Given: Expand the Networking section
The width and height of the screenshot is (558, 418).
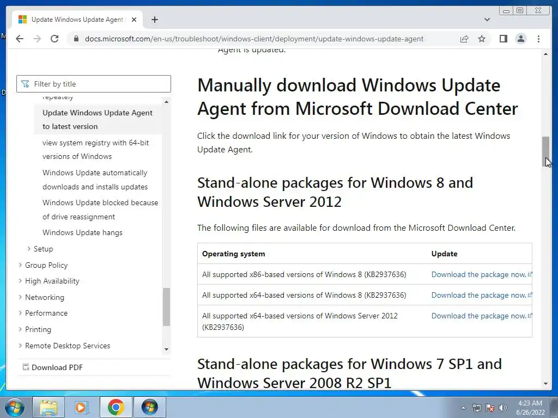Looking at the screenshot, I should pyautogui.click(x=41, y=297).
